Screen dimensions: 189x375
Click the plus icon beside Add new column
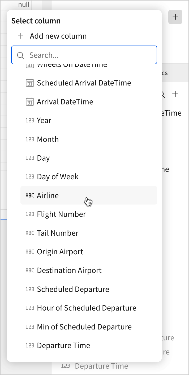pyautogui.click(x=21, y=36)
